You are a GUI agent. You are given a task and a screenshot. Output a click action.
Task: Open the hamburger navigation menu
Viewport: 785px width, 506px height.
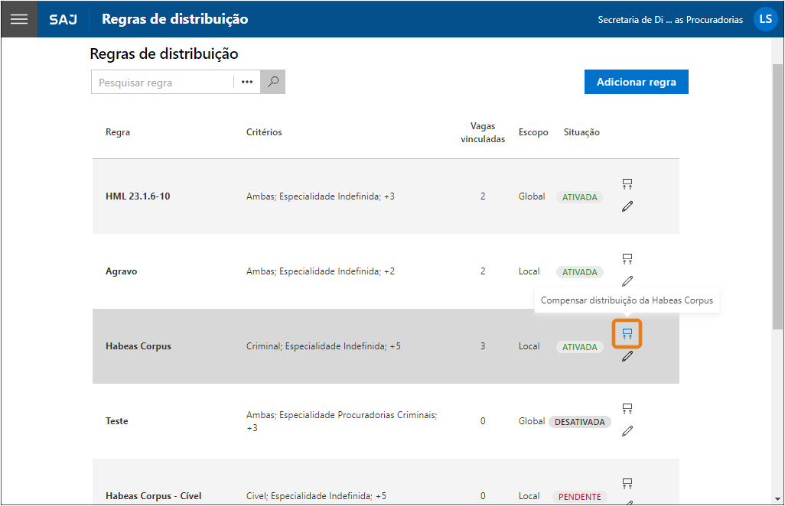19,19
